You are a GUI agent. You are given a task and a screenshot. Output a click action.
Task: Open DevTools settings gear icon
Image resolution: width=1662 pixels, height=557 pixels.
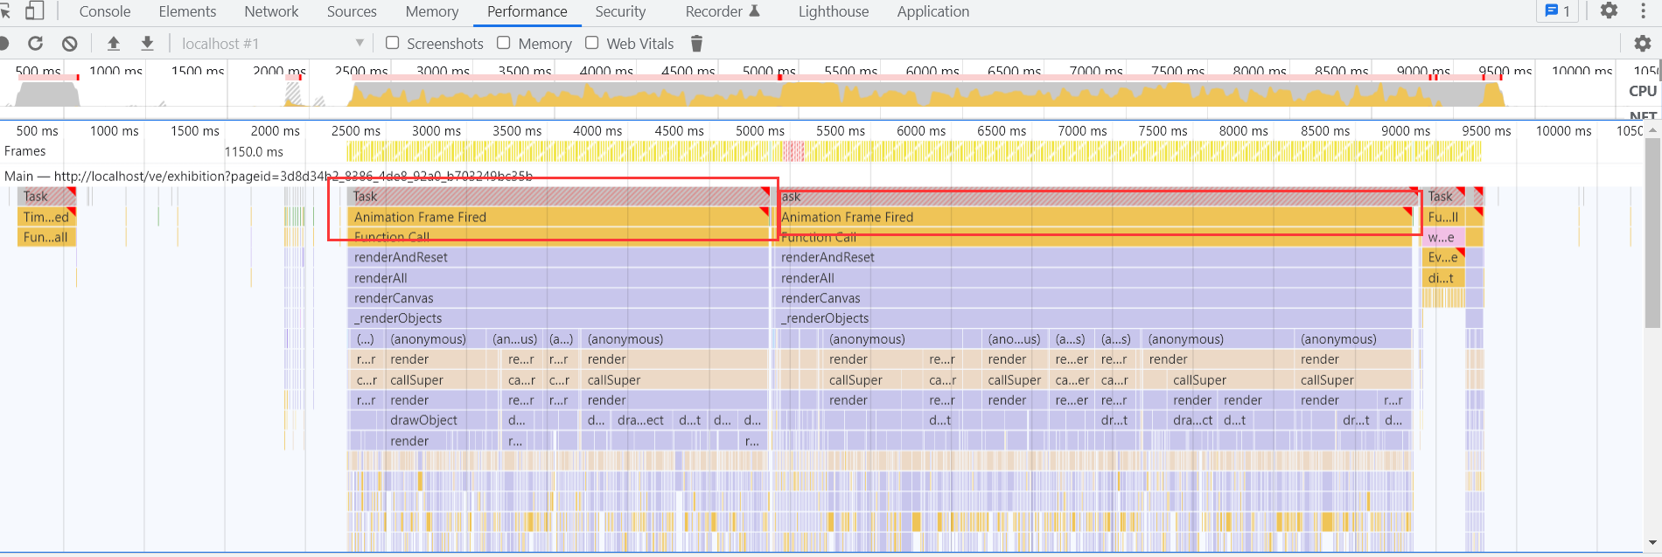tap(1609, 10)
